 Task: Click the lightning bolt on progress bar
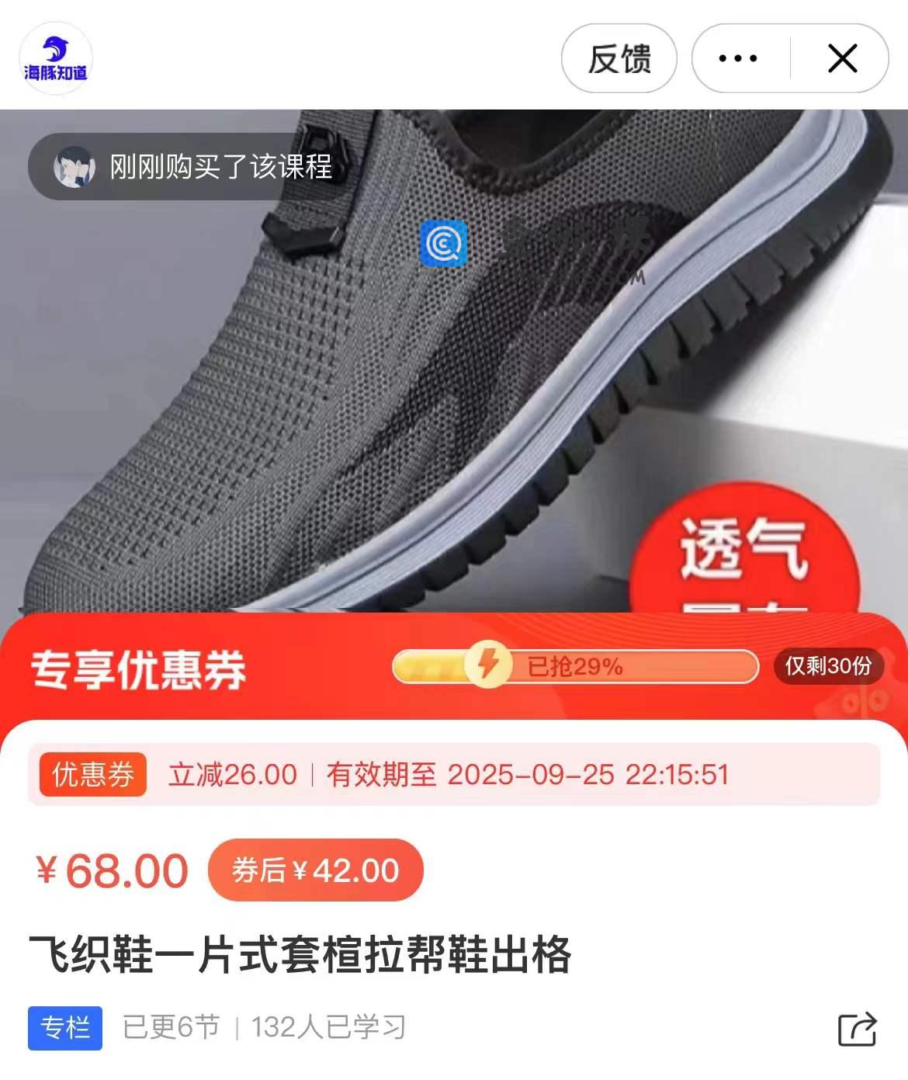pyautogui.click(x=487, y=665)
